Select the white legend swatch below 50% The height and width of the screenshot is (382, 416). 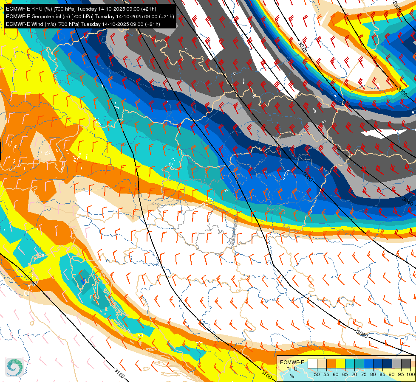click(x=312, y=364)
